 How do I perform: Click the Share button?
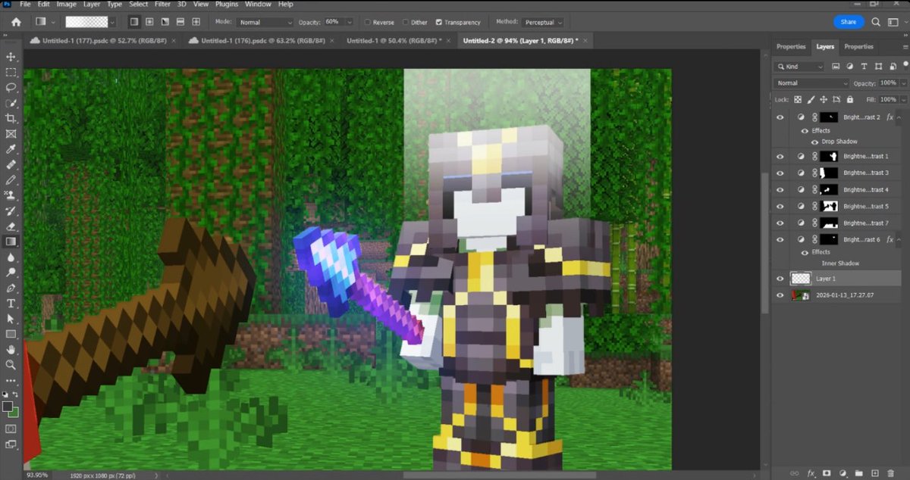coord(849,22)
